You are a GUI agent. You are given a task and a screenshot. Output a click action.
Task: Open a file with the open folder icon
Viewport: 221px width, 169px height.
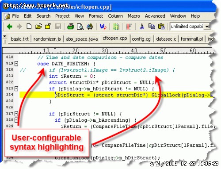pyautogui.click(x=38, y=27)
